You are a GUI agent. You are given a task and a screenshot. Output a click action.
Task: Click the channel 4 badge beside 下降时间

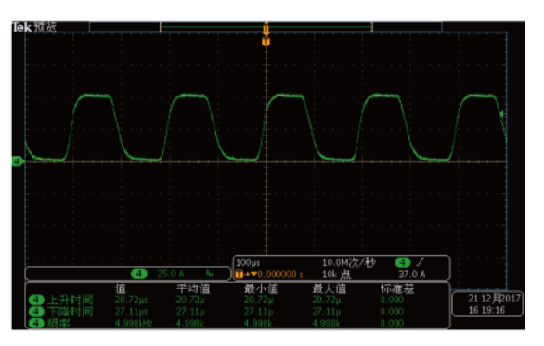36,312
